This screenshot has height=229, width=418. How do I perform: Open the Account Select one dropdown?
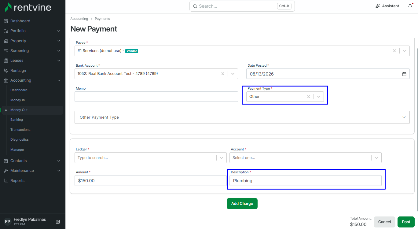click(306, 158)
